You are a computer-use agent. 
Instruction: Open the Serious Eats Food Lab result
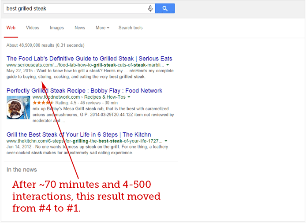point(89,59)
